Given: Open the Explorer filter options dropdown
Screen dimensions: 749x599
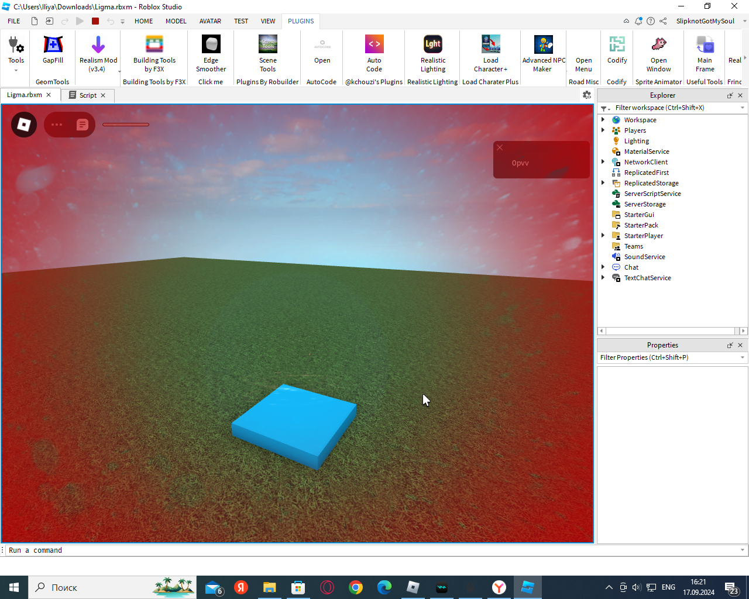Looking at the screenshot, I should point(605,108).
